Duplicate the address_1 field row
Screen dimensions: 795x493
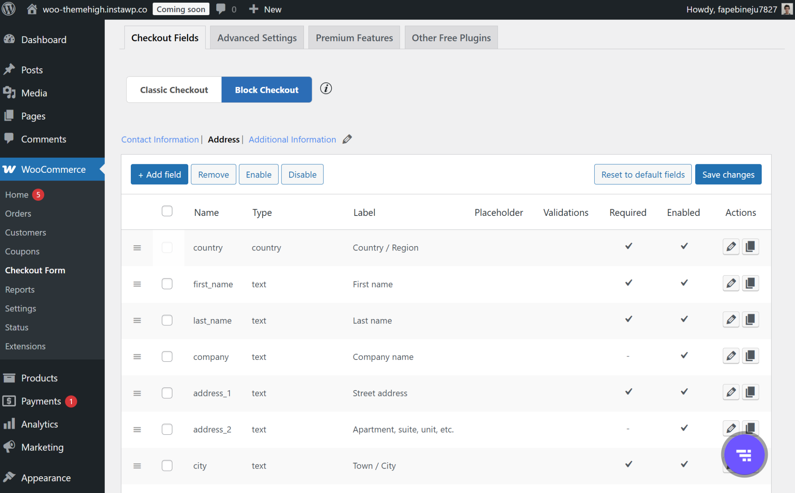click(x=750, y=392)
